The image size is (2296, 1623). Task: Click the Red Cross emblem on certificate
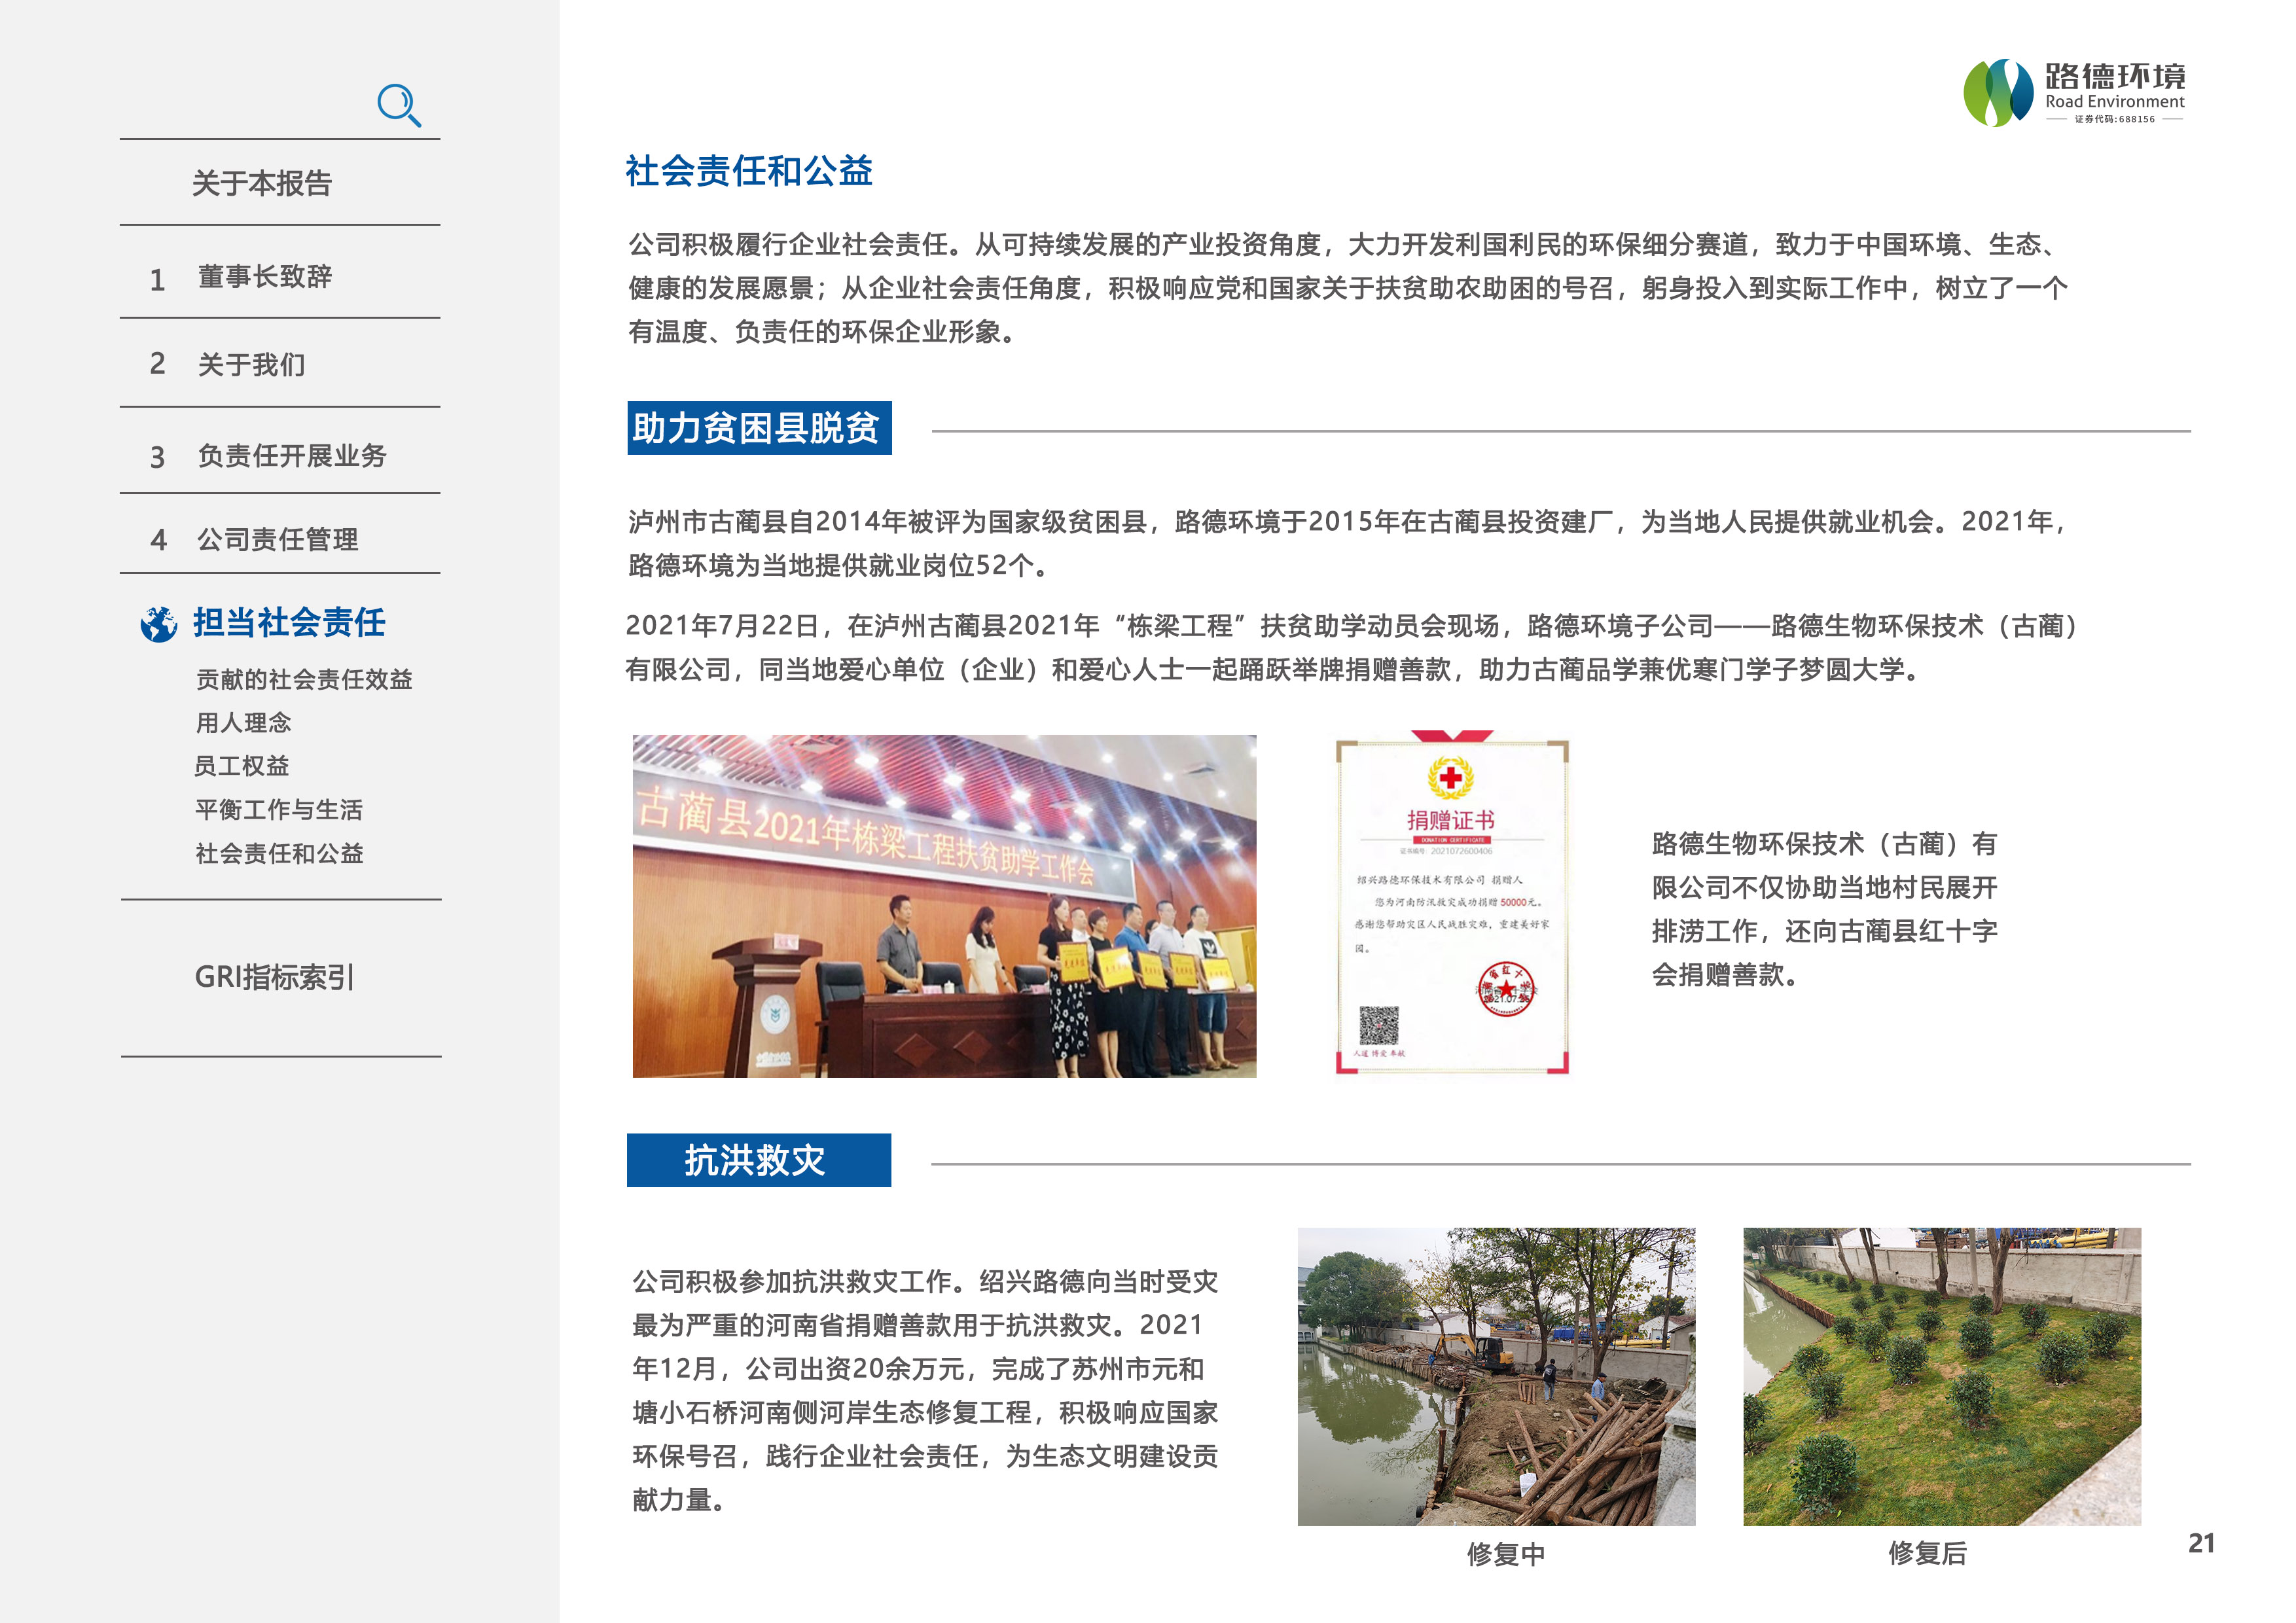pyautogui.click(x=1450, y=777)
